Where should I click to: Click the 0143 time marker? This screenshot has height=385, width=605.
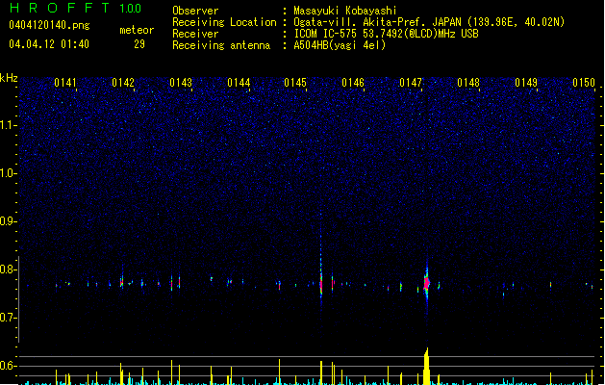pyautogui.click(x=181, y=83)
